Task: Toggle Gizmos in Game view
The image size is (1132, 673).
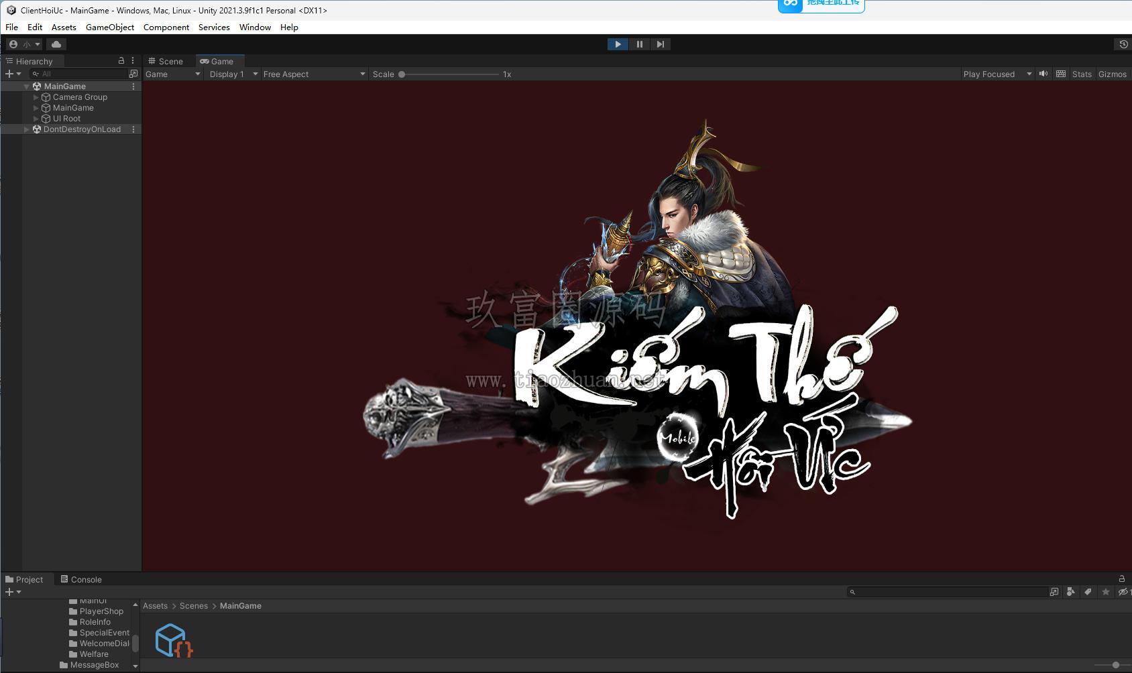Action: click(x=1112, y=74)
